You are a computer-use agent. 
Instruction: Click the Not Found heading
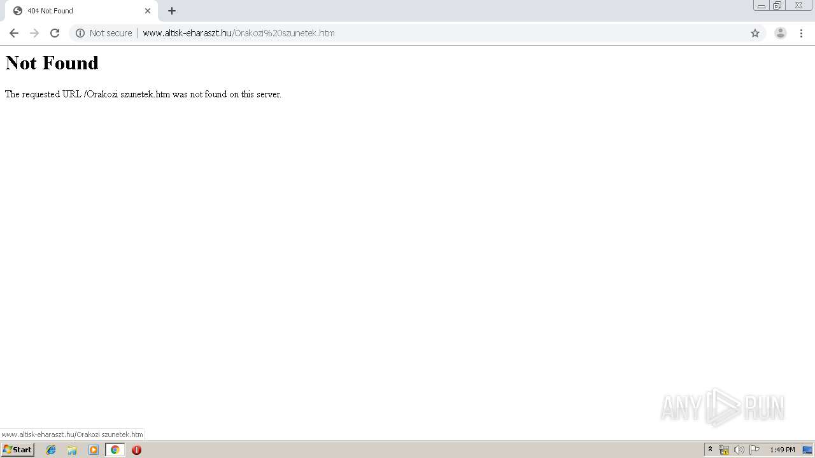[x=52, y=63]
